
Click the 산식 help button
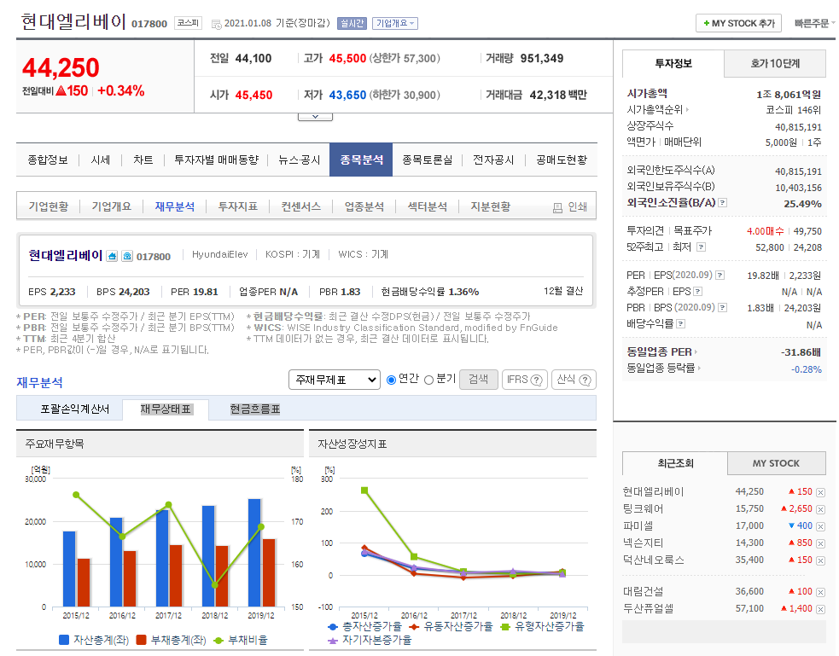(x=574, y=380)
